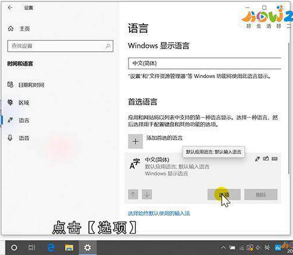This screenshot has height=255, width=293.
Task: Move language down with arrow button
Action: (147, 194)
